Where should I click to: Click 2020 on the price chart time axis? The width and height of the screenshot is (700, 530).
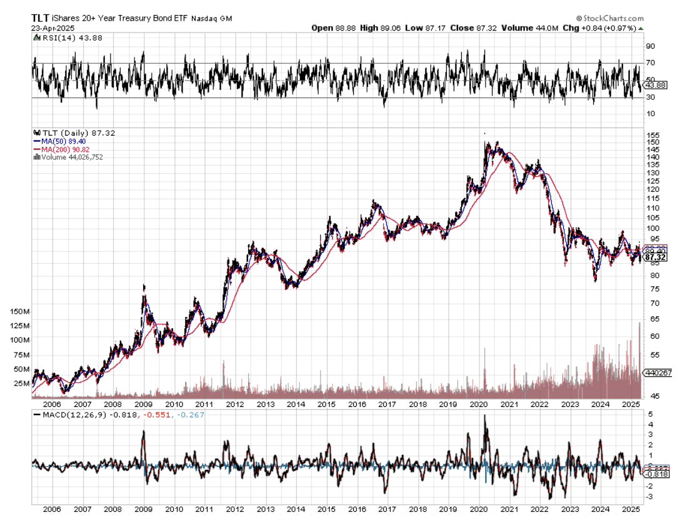pos(479,404)
